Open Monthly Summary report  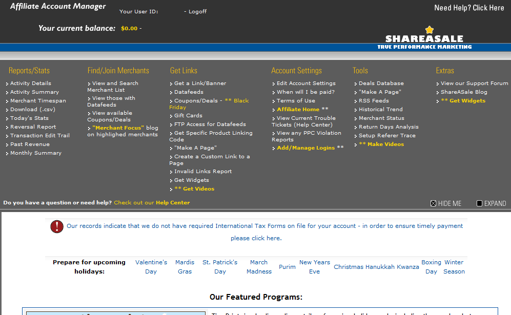click(x=36, y=153)
